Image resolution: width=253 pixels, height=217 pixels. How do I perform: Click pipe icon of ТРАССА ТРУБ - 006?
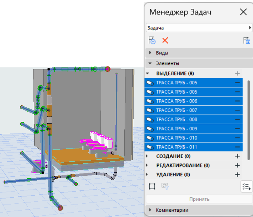point(150,101)
